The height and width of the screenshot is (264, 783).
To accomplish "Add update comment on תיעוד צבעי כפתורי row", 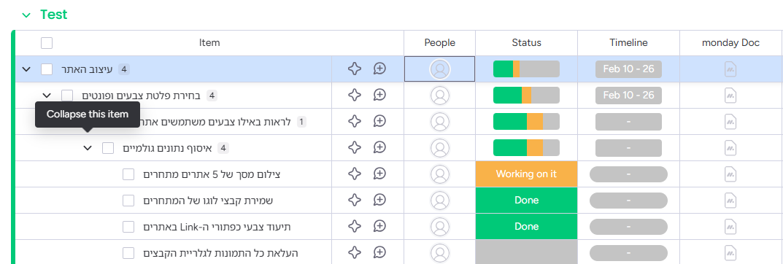I will click(380, 227).
